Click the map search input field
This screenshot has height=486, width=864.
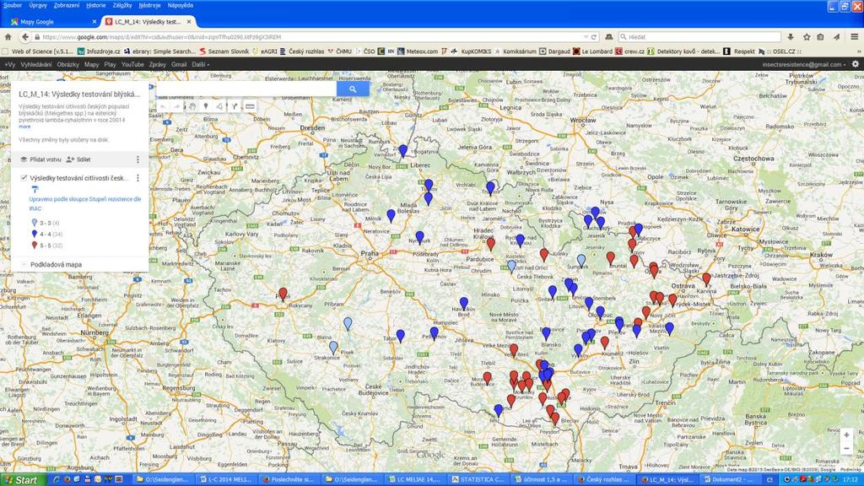click(x=246, y=89)
